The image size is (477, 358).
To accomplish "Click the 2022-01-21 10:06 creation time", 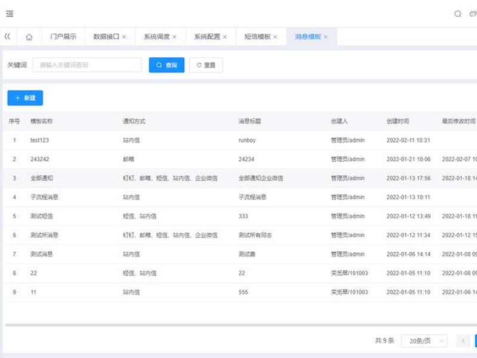I will (408, 159).
